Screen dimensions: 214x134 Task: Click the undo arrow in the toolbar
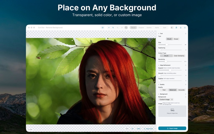117,28
